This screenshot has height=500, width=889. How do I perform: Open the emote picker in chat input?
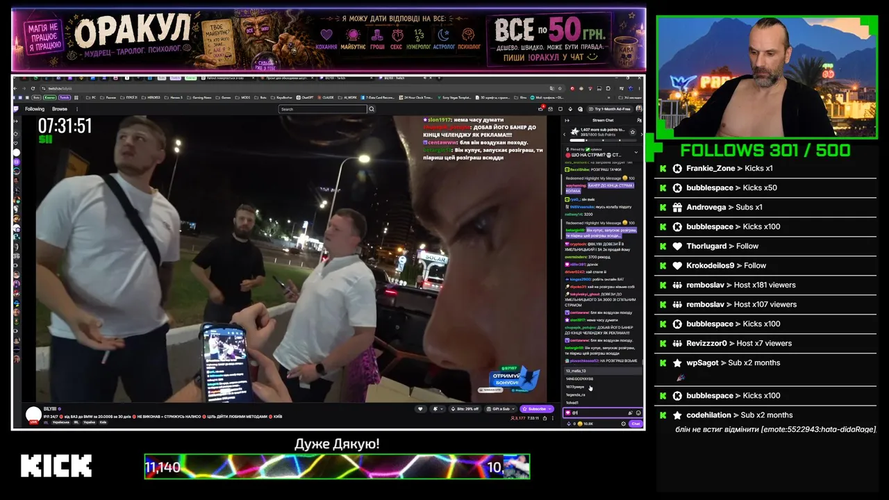tap(638, 412)
